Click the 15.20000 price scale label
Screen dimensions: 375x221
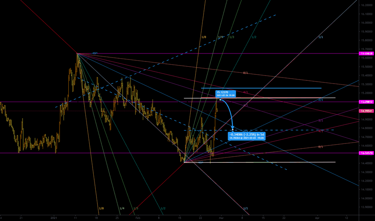click(x=367, y=93)
